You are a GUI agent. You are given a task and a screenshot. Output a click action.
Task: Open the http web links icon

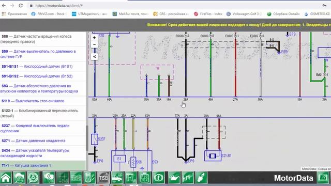click(188, 178)
